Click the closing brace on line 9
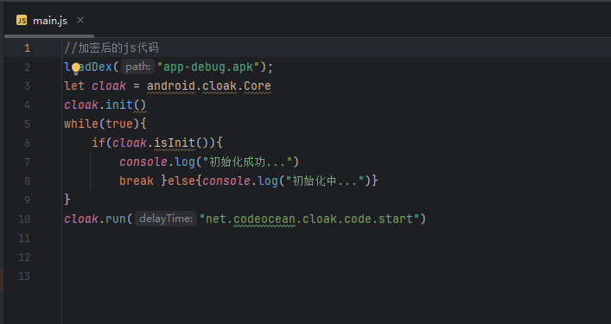The height and width of the screenshot is (324, 611). click(67, 200)
